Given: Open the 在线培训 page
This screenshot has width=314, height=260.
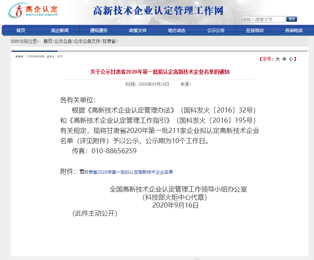Looking at the screenshot, I should click(x=255, y=31).
